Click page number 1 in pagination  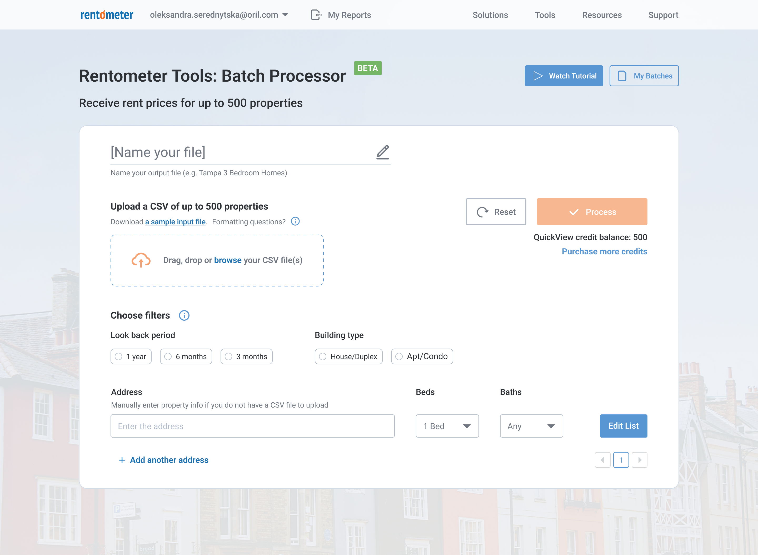point(621,460)
